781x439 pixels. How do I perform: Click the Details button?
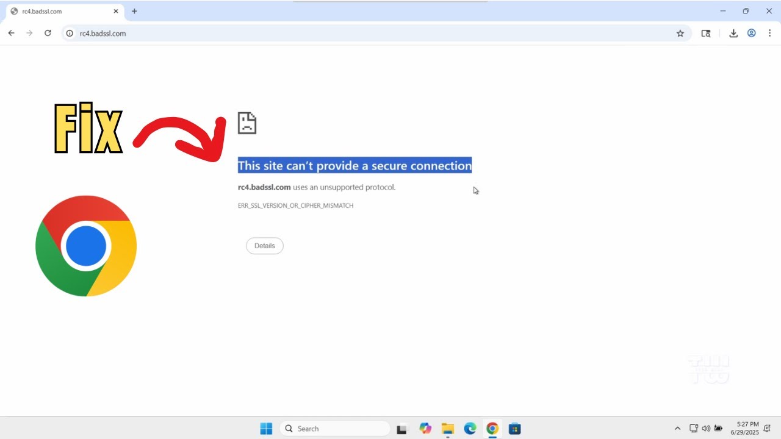265,246
